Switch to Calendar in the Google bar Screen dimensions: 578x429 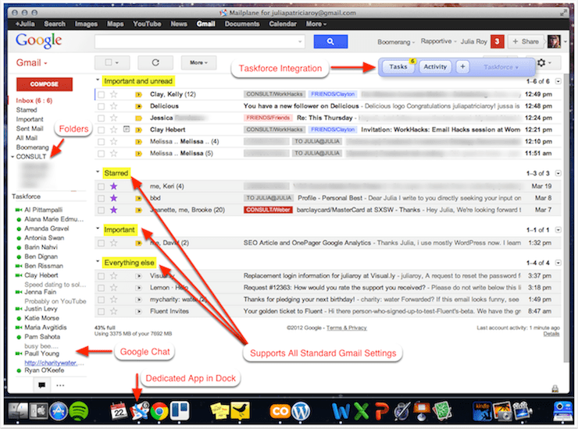coord(283,24)
